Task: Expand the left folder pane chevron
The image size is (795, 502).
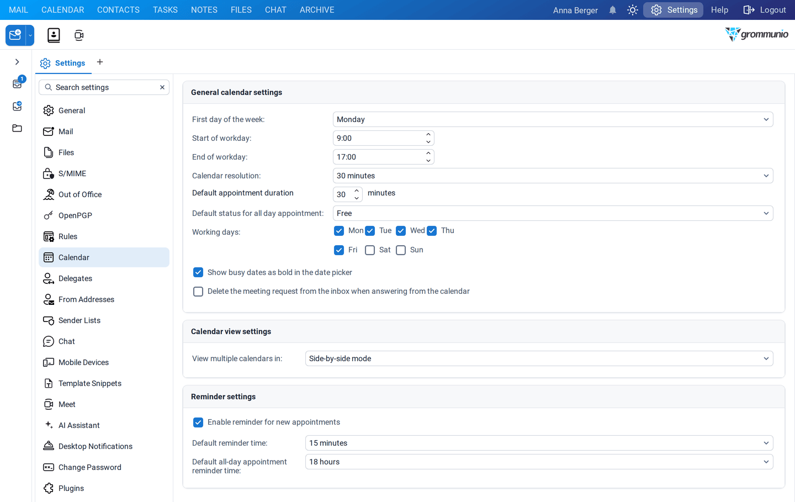Action: (17, 62)
